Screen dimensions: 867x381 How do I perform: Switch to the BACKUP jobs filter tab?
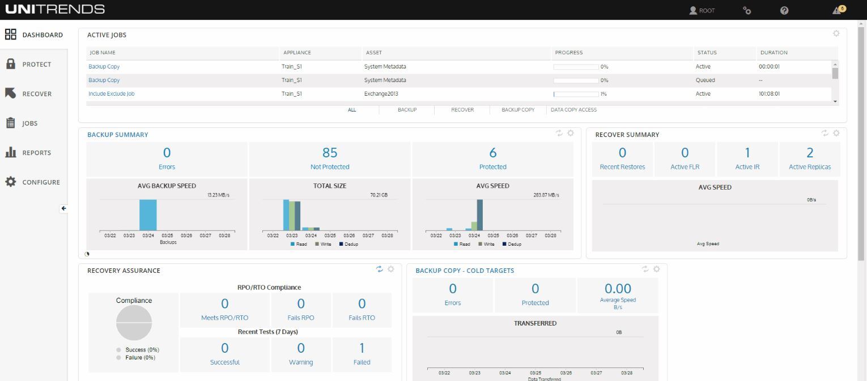point(407,110)
